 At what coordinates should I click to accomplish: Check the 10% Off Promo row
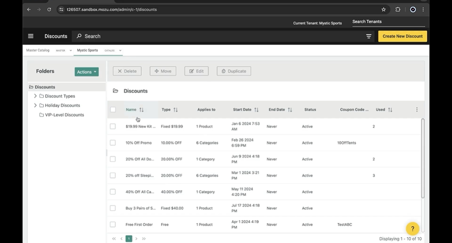(x=113, y=143)
